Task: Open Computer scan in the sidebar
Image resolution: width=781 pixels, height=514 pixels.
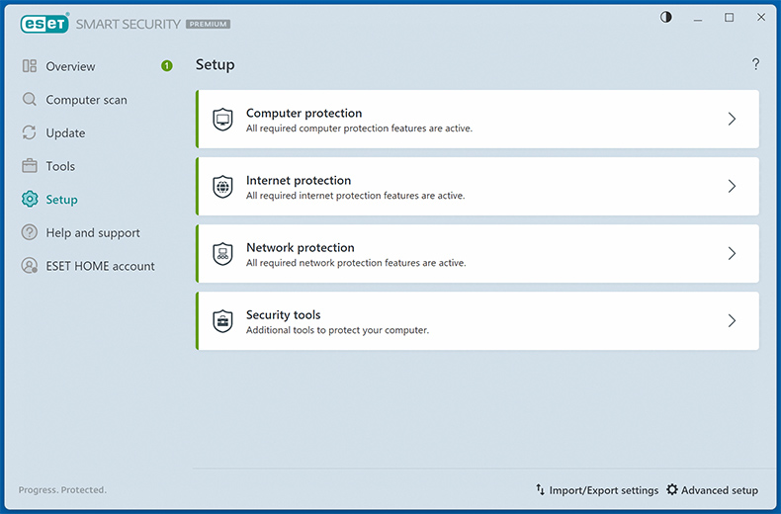Action: [x=86, y=100]
